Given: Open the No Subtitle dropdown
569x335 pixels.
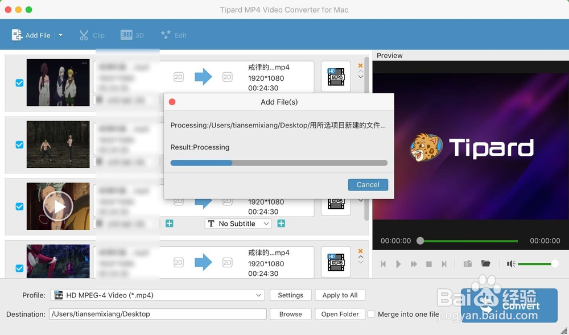Looking at the screenshot, I should point(238,224).
